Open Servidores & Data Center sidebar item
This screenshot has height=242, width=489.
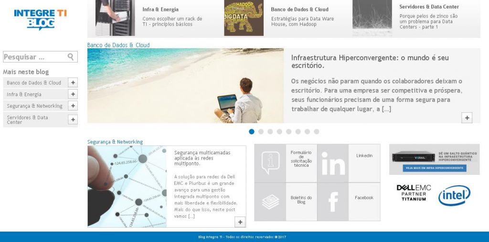coord(27,120)
